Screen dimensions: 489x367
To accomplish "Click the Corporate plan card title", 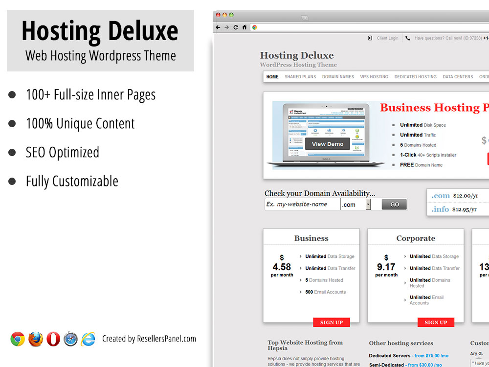I will [416, 238].
